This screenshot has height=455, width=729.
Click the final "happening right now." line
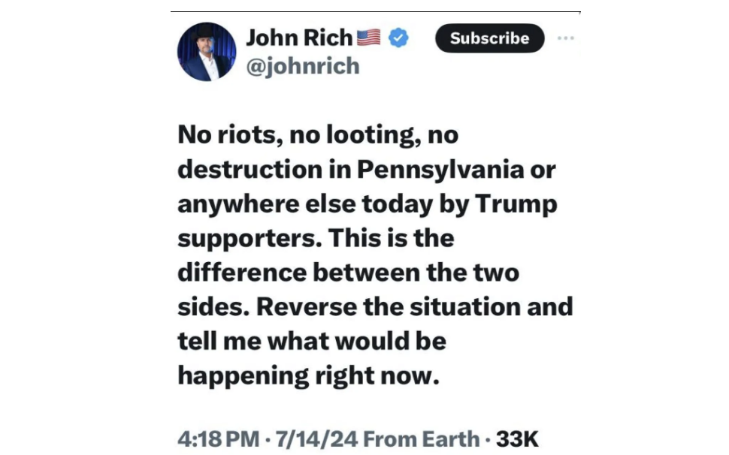click(x=308, y=375)
